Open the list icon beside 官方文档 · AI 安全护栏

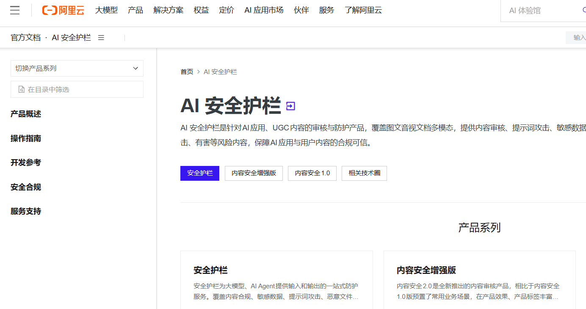coord(101,38)
